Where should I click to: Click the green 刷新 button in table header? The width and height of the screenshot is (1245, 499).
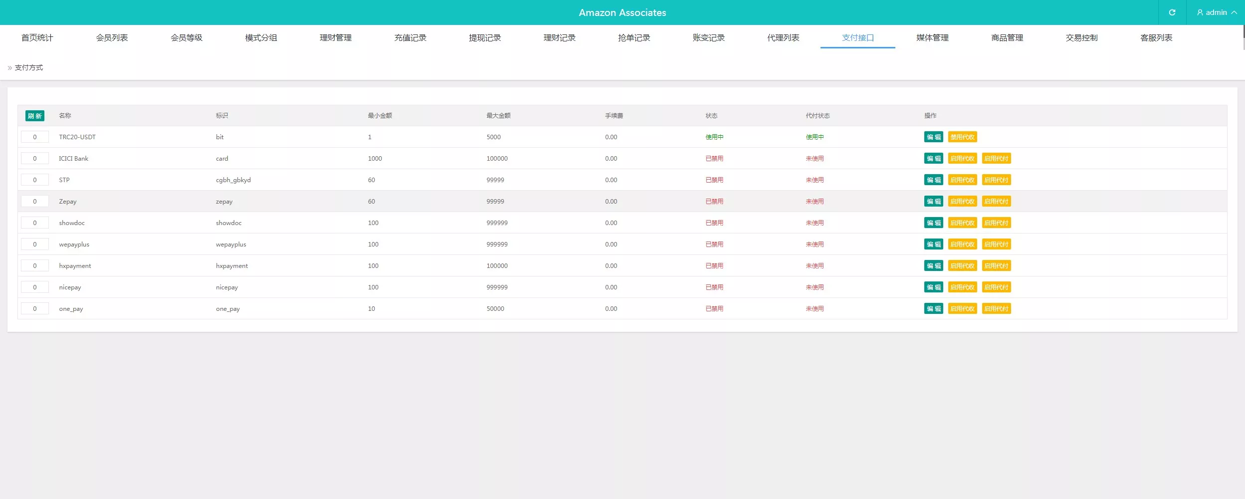click(34, 116)
